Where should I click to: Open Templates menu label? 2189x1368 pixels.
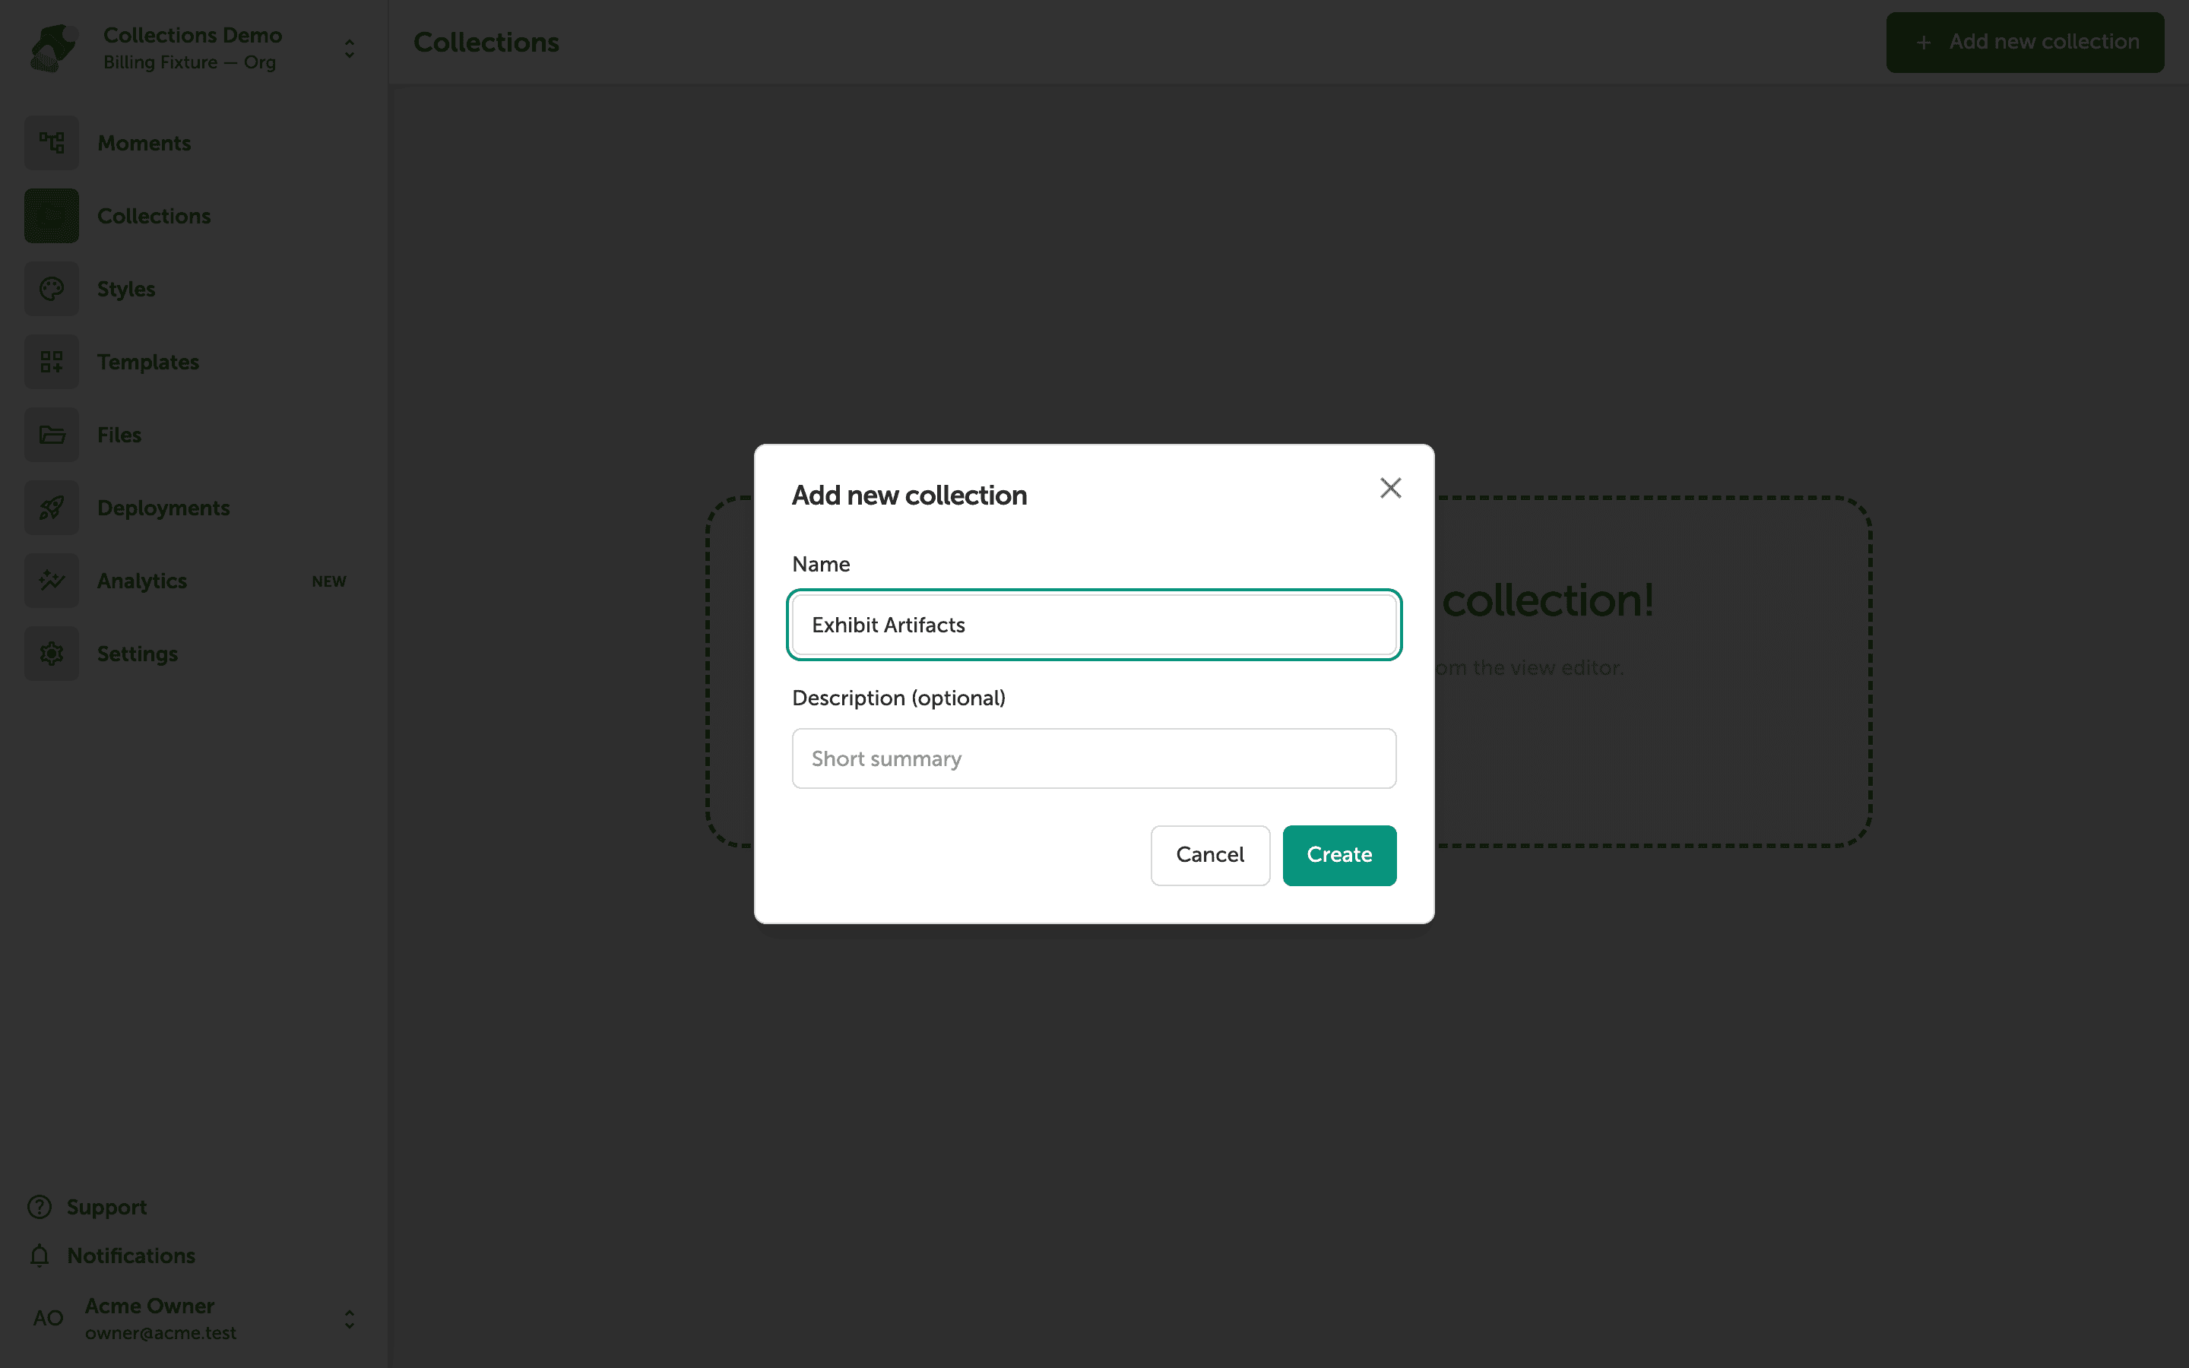(x=147, y=362)
